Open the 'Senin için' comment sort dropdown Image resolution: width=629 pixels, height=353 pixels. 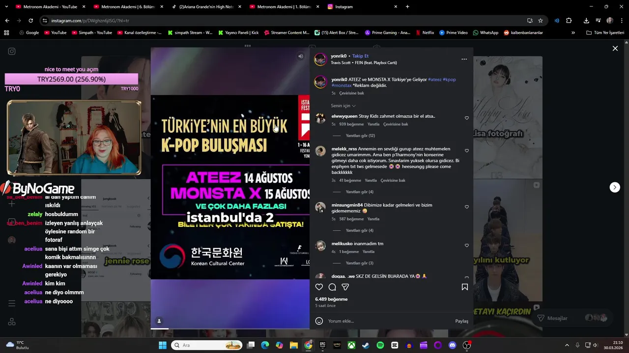(x=343, y=106)
